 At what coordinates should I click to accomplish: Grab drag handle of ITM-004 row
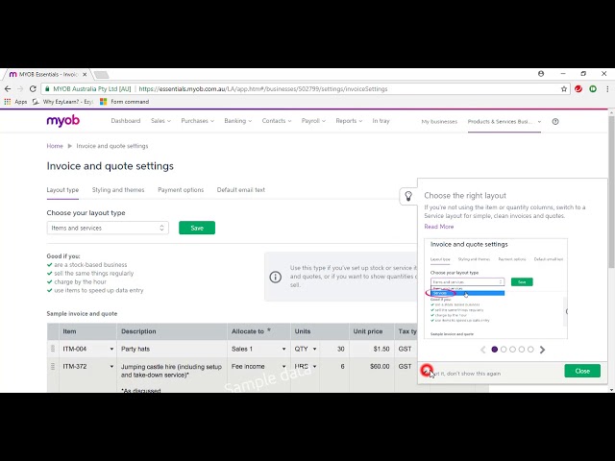click(53, 349)
